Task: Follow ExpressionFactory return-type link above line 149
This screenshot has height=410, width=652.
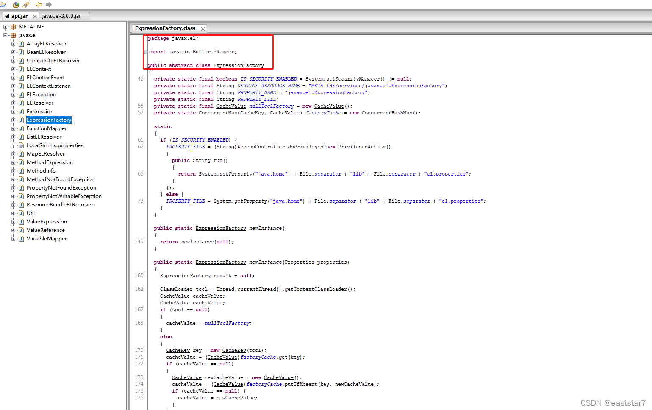Action: coord(221,228)
